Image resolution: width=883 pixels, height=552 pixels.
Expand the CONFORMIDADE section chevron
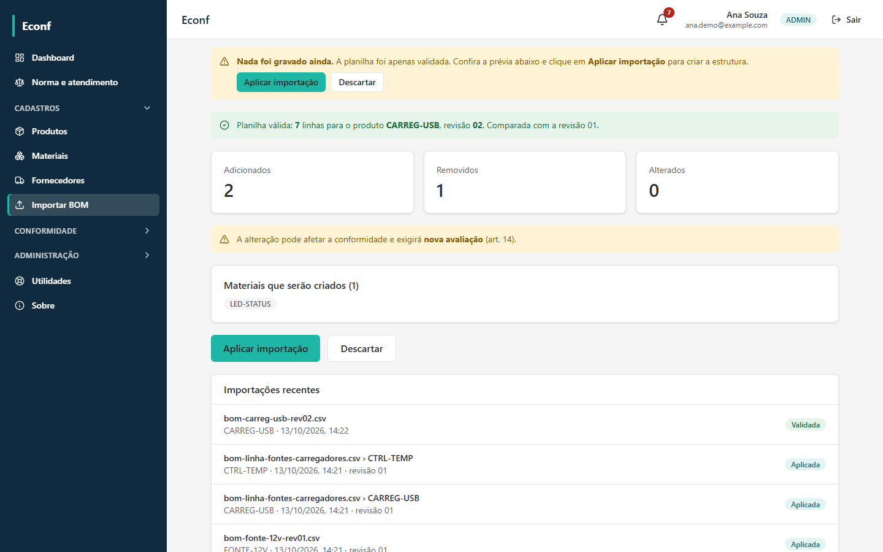click(x=147, y=231)
